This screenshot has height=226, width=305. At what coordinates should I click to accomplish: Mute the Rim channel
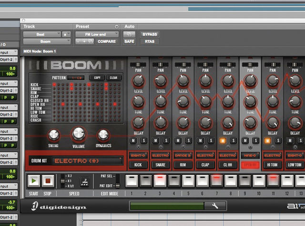click(178, 140)
